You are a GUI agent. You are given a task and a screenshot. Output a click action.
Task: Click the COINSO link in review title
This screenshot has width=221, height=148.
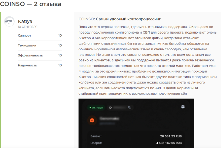[x=86, y=19]
